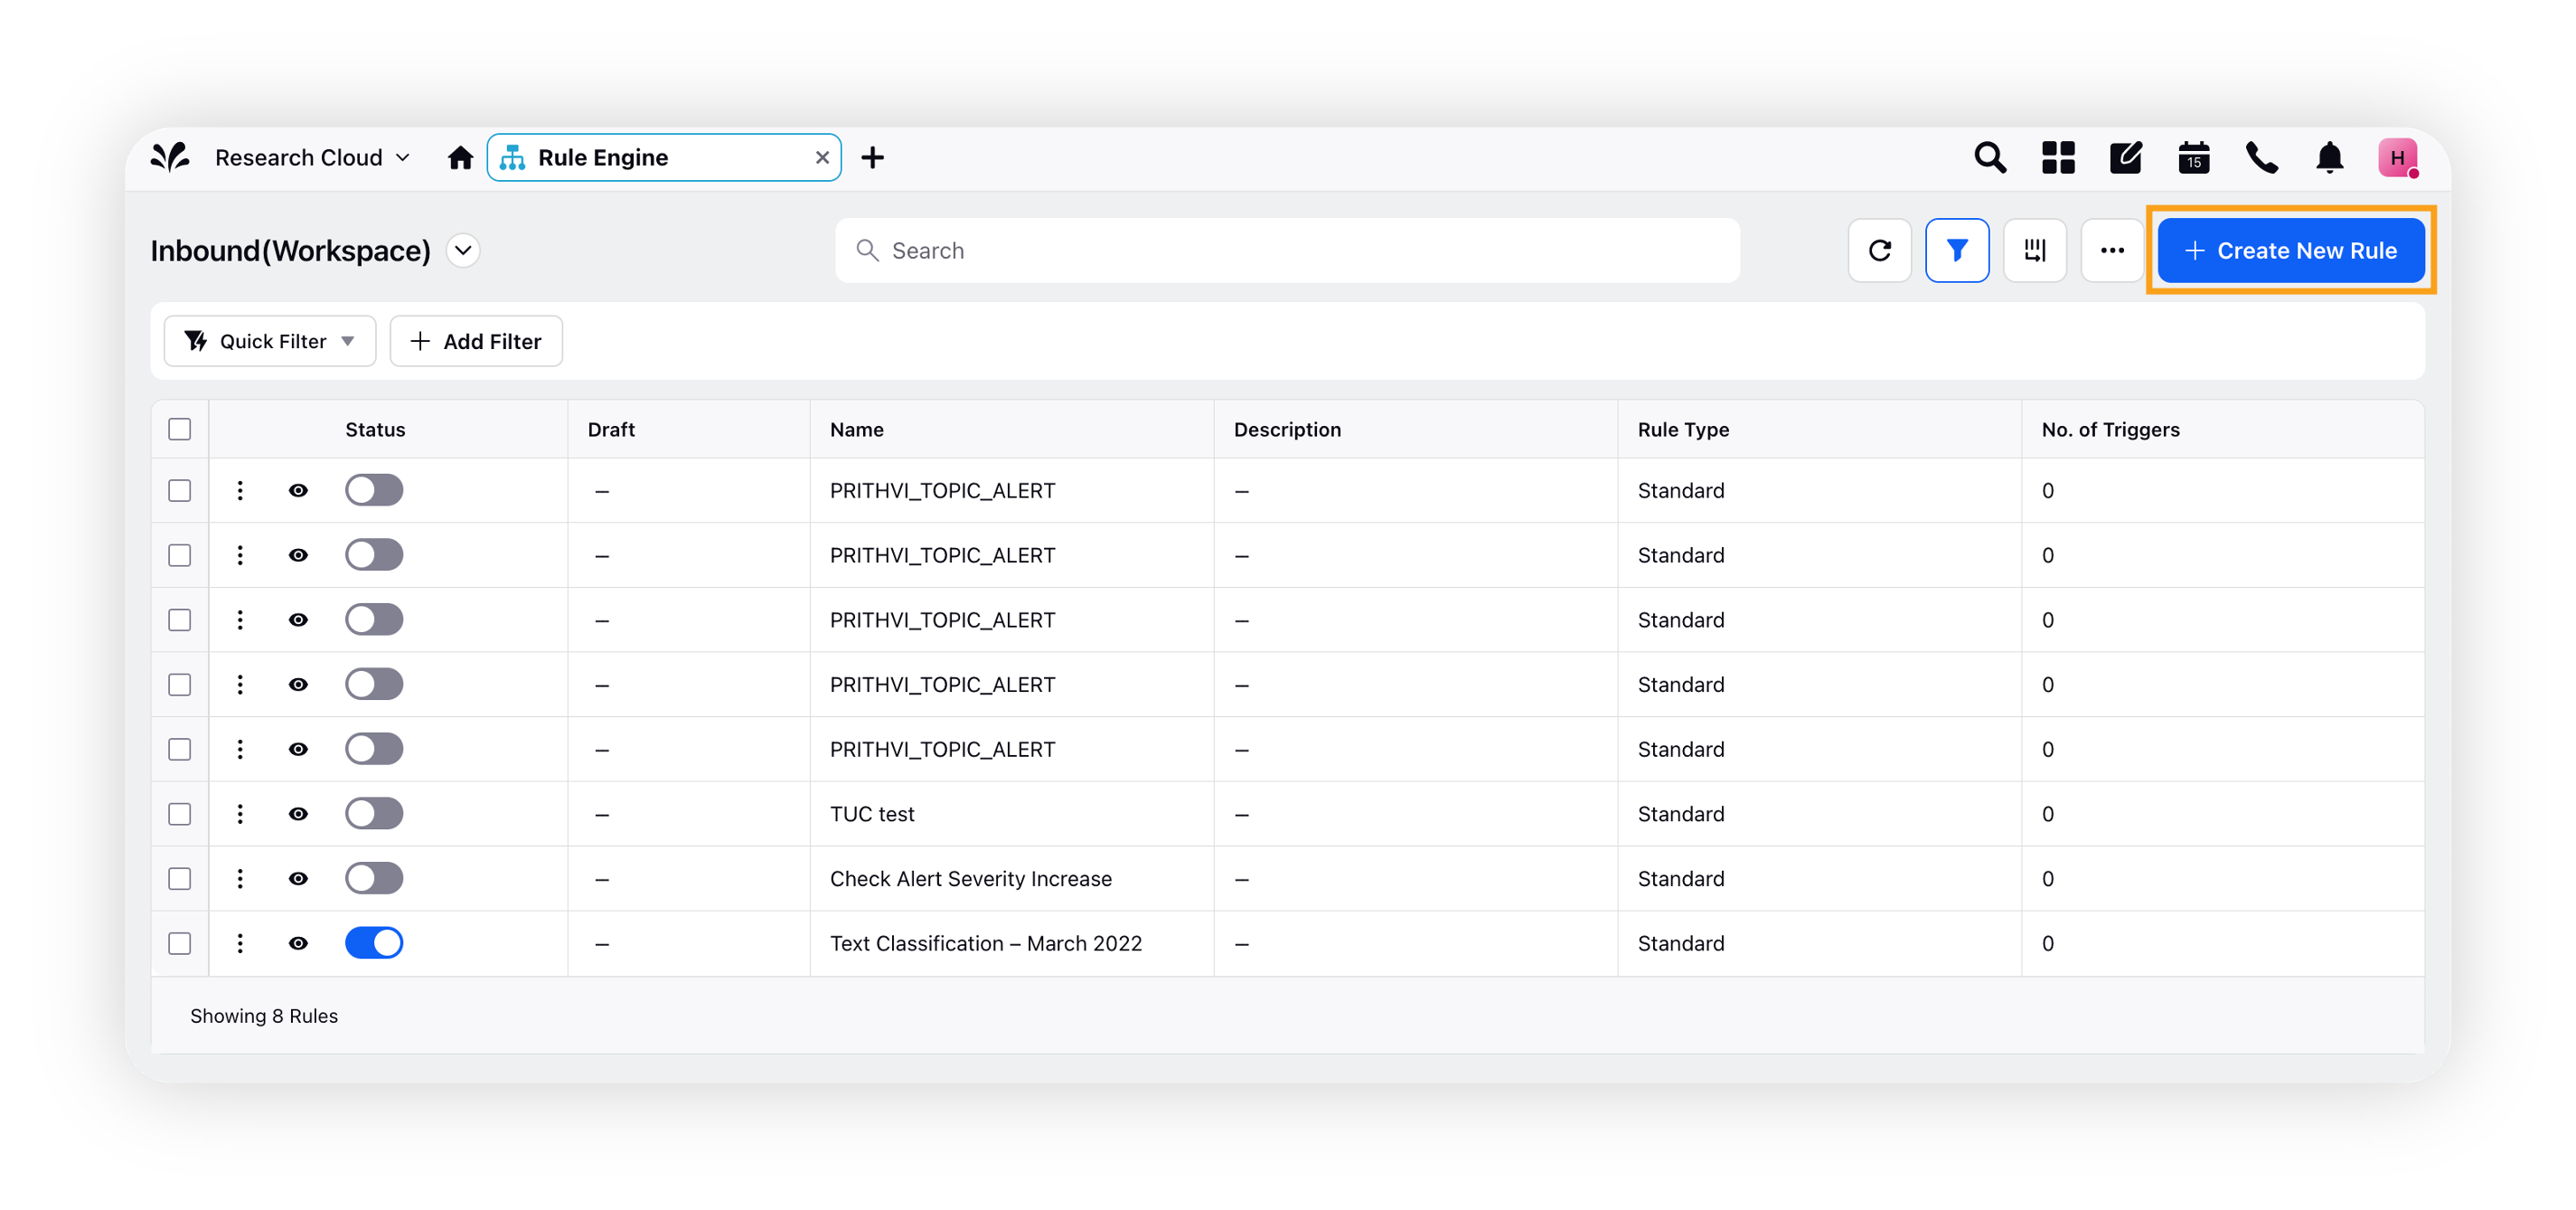This screenshot has width=2576, height=1210.
Task: Open row actions for Text Classification – March 2022
Action: 240,943
